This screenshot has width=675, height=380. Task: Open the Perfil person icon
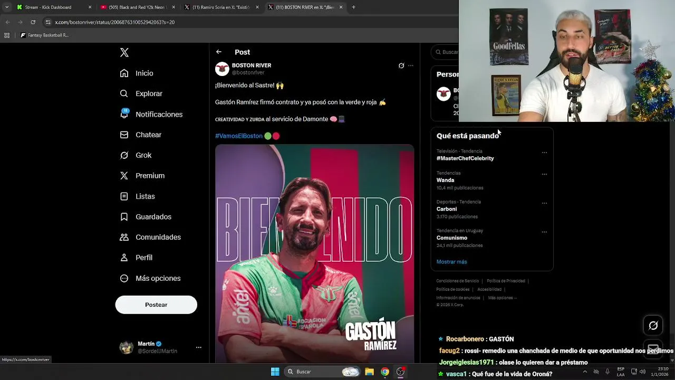tap(124, 258)
